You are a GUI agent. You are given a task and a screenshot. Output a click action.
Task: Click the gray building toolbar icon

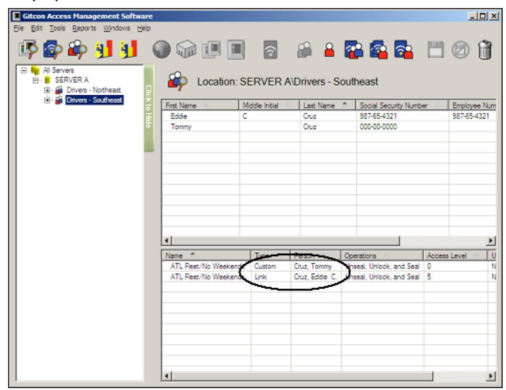click(186, 50)
